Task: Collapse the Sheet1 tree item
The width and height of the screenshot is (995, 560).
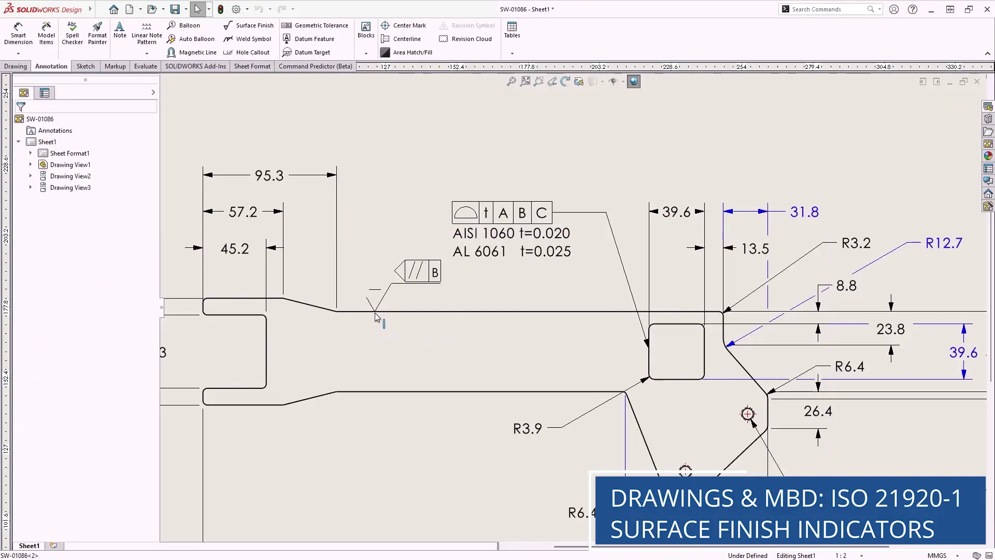Action: click(x=19, y=141)
